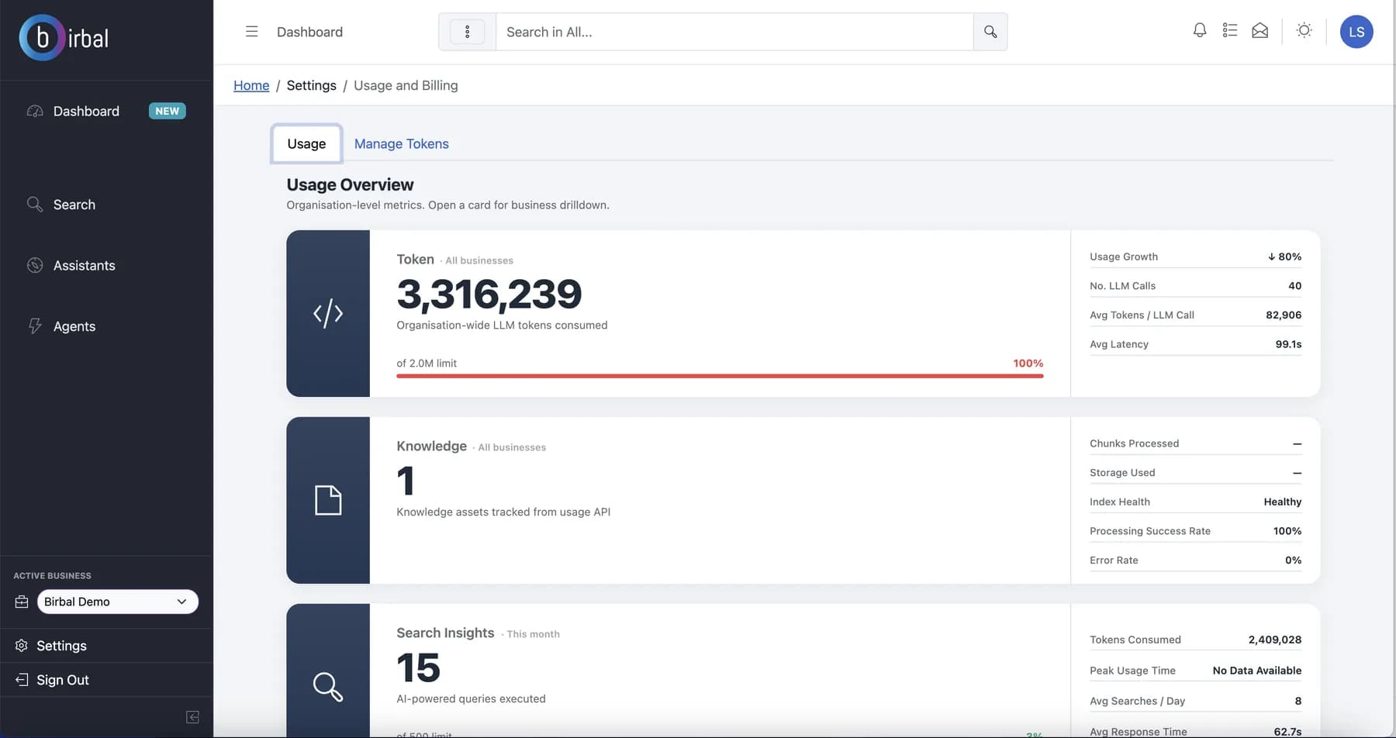Click the Token heading on the card
1396x738 pixels.
(415, 260)
